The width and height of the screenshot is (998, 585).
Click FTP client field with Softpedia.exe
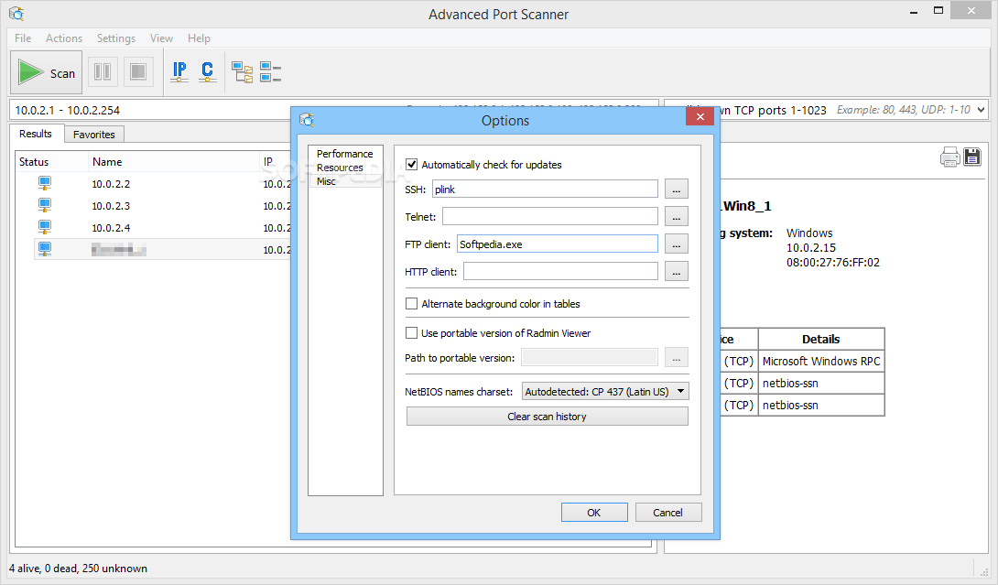click(558, 244)
